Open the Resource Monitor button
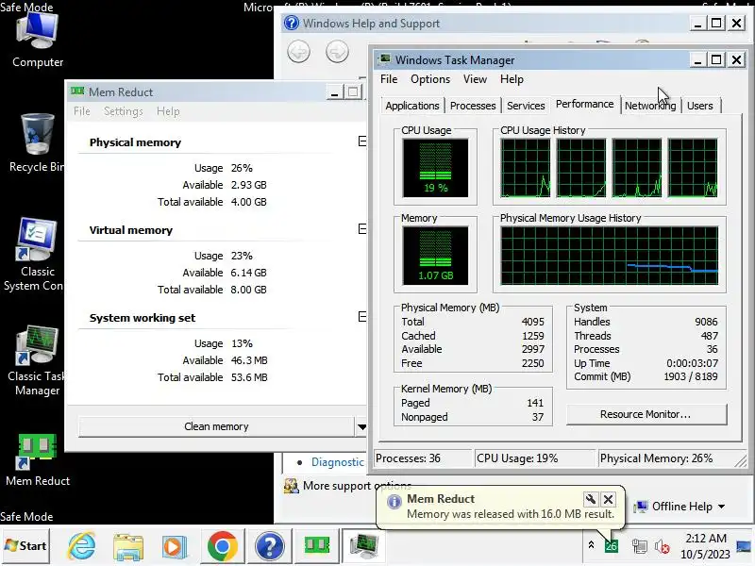 click(646, 414)
